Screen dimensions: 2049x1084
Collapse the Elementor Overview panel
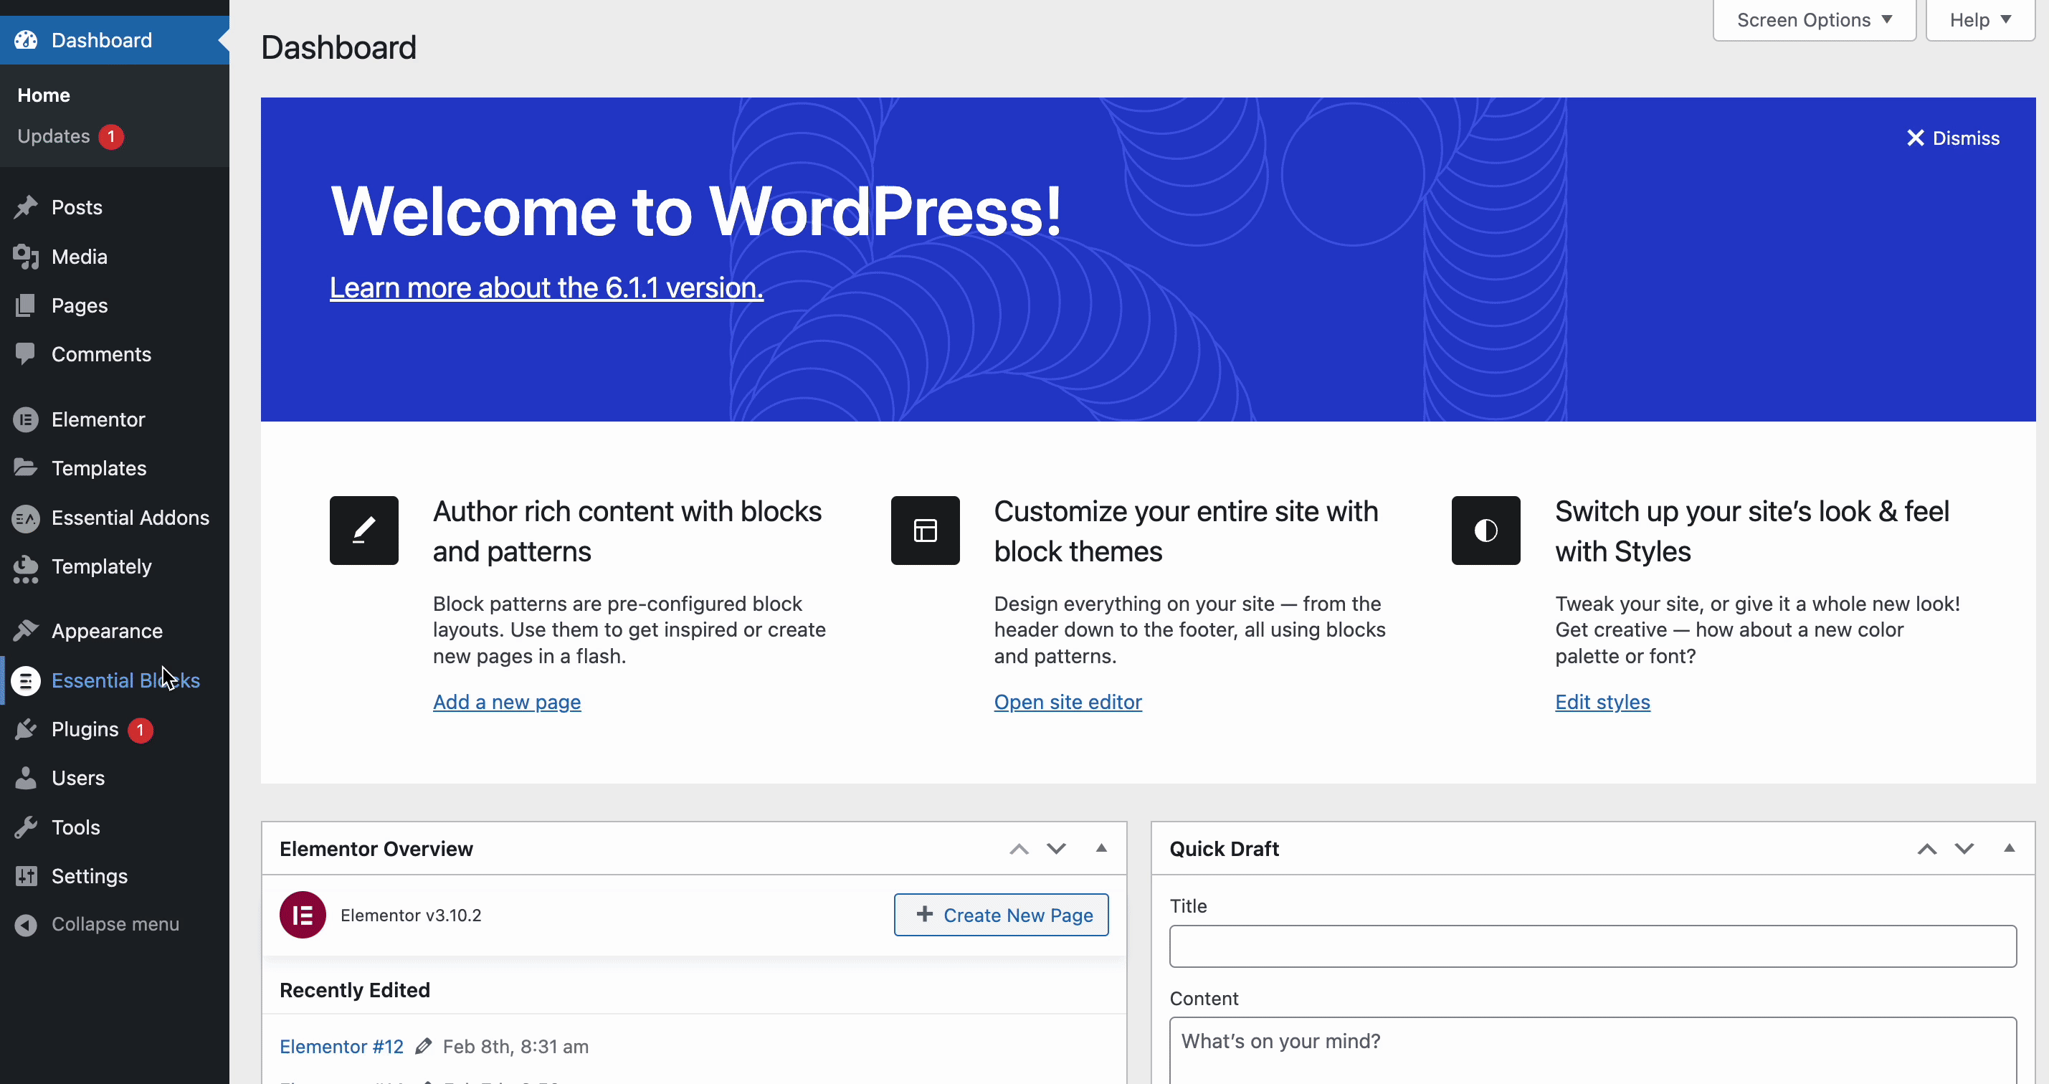coord(1102,847)
